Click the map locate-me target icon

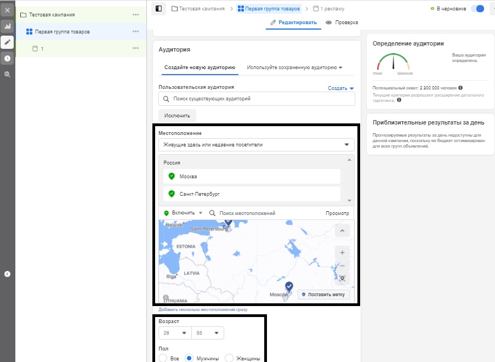[342, 278]
